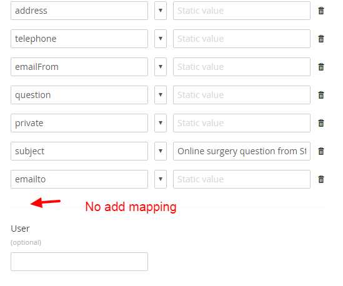Focus the subject static value field
Image resolution: width=343 pixels, height=286 pixels.
[x=242, y=151]
